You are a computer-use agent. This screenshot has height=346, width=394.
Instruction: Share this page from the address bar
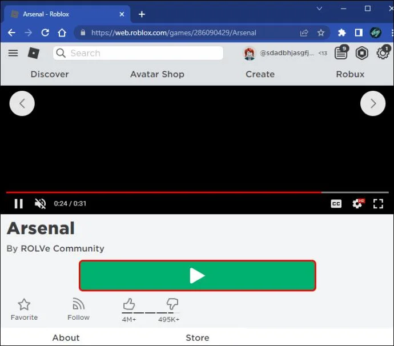point(304,33)
